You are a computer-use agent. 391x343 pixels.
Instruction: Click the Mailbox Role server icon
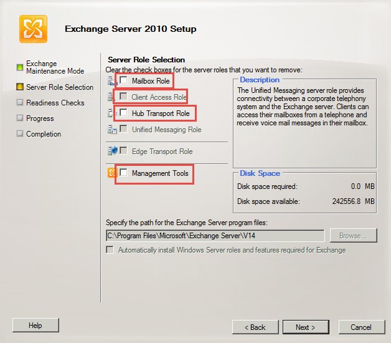112,80
